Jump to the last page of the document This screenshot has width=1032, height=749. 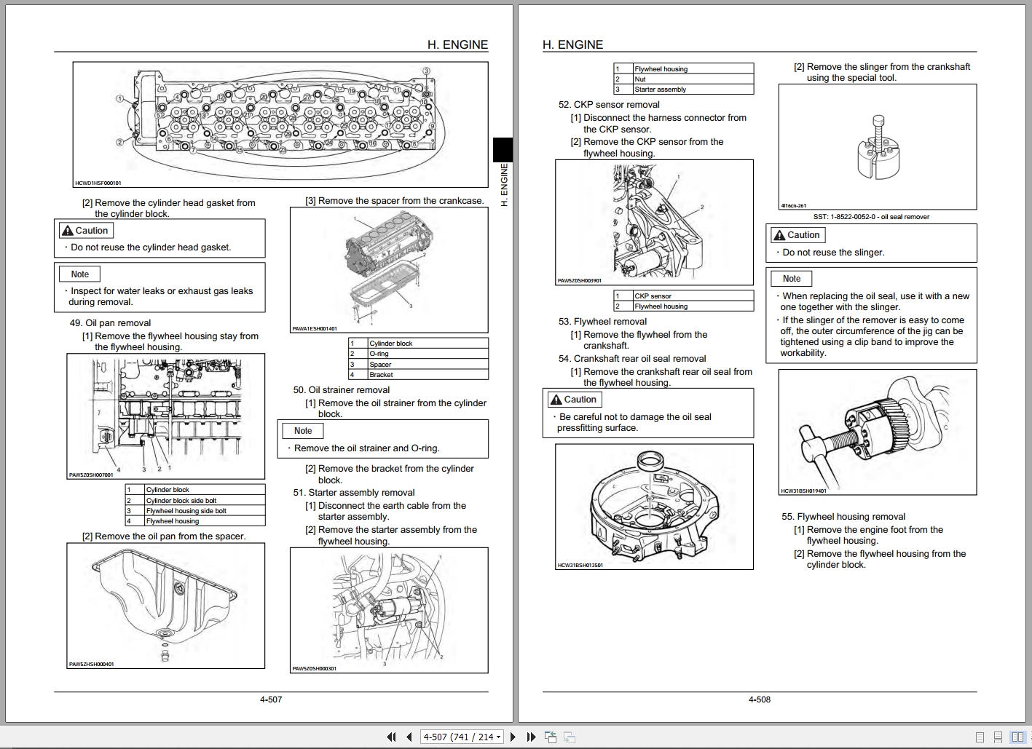click(x=532, y=737)
